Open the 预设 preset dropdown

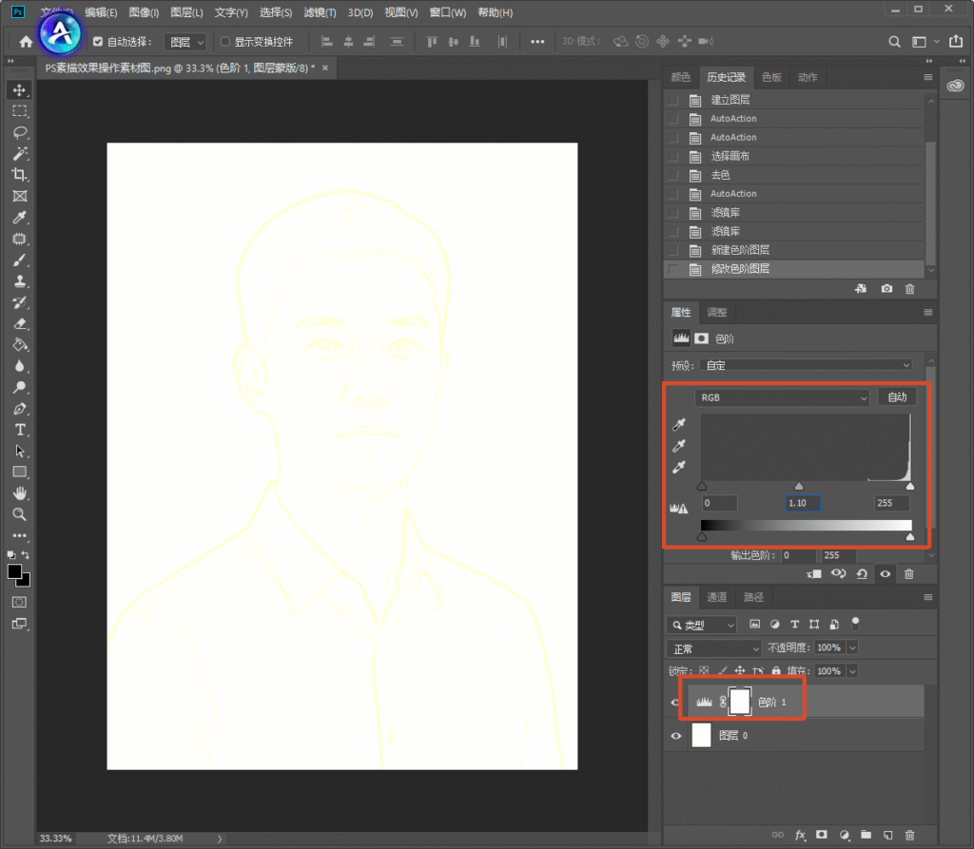pos(807,365)
